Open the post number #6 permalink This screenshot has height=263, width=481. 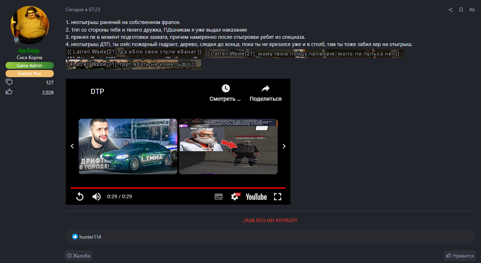[x=472, y=10]
